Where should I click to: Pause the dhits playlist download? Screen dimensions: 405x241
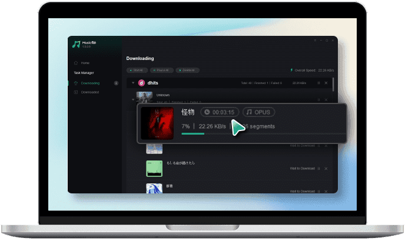coord(318,83)
